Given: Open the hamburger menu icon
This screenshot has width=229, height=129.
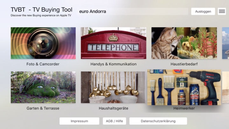Looking at the screenshot, I should click(222, 11).
